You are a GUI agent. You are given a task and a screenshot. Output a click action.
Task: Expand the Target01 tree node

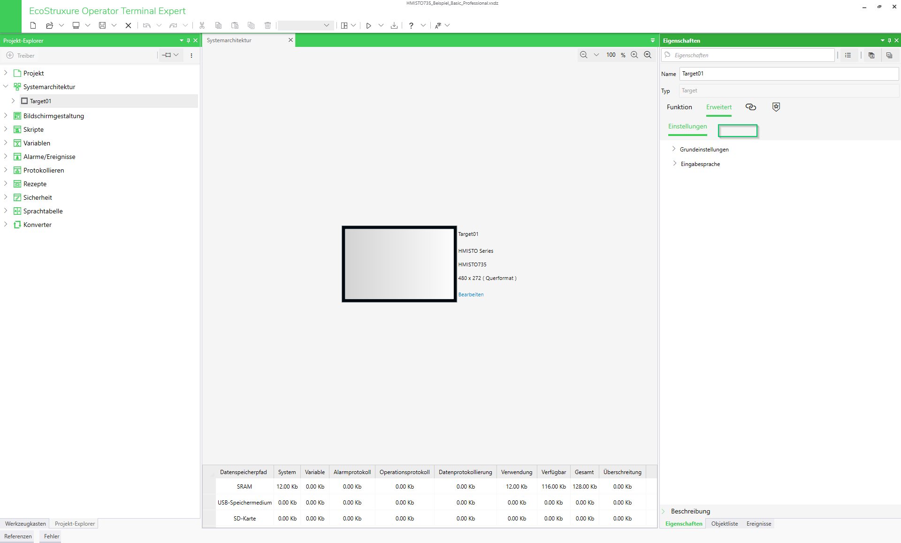coord(13,101)
